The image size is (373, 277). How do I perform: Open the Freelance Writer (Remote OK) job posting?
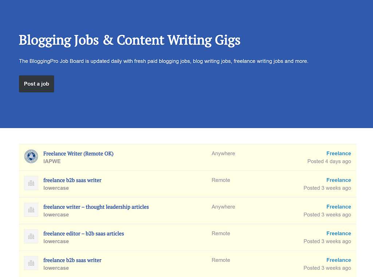tap(78, 153)
